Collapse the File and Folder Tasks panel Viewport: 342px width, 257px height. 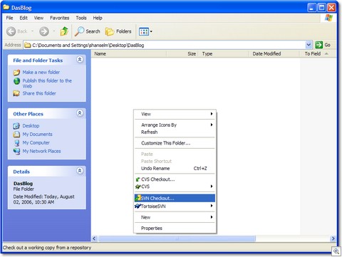coord(80,59)
